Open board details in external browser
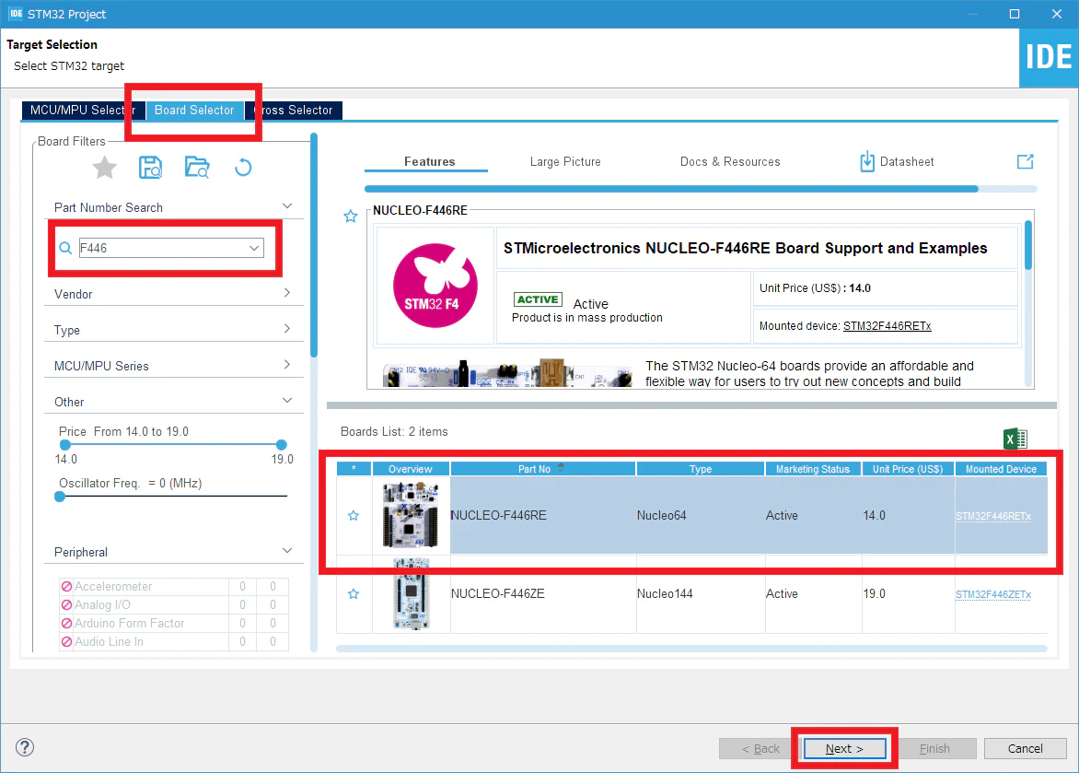Viewport: 1079px width, 773px height. 1026,161
